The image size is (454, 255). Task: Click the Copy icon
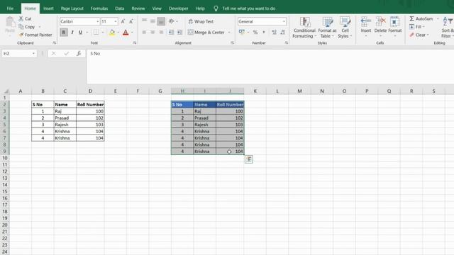pyautogui.click(x=21, y=27)
